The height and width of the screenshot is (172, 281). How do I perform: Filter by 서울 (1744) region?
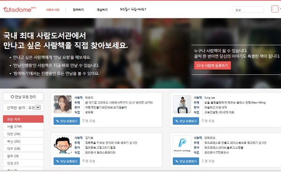[23, 127]
